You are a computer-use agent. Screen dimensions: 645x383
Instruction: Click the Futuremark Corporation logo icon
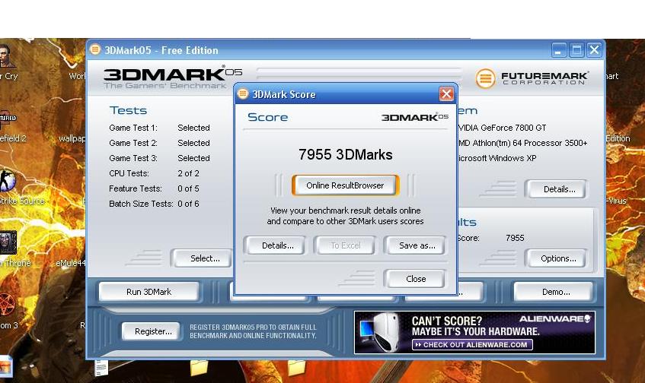click(x=485, y=78)
